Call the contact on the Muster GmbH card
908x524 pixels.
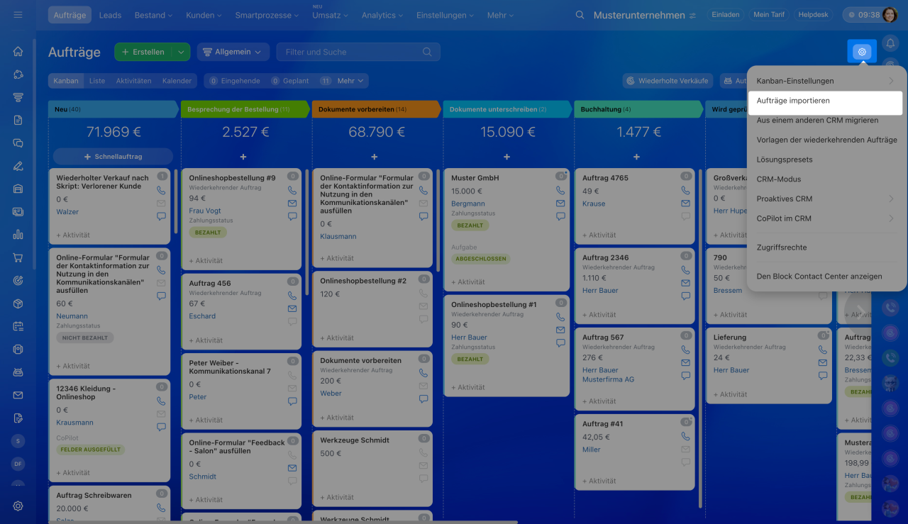560,190
